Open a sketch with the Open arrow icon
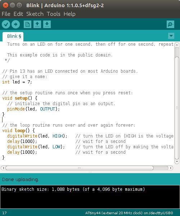Image resolution: width=180 pixels, height=216 pixels. coord(37,24)
